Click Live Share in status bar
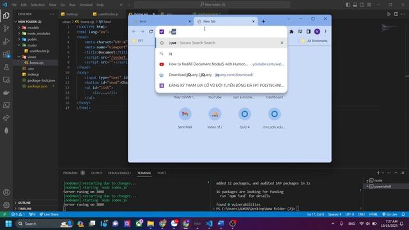 [x=49, y=215]
